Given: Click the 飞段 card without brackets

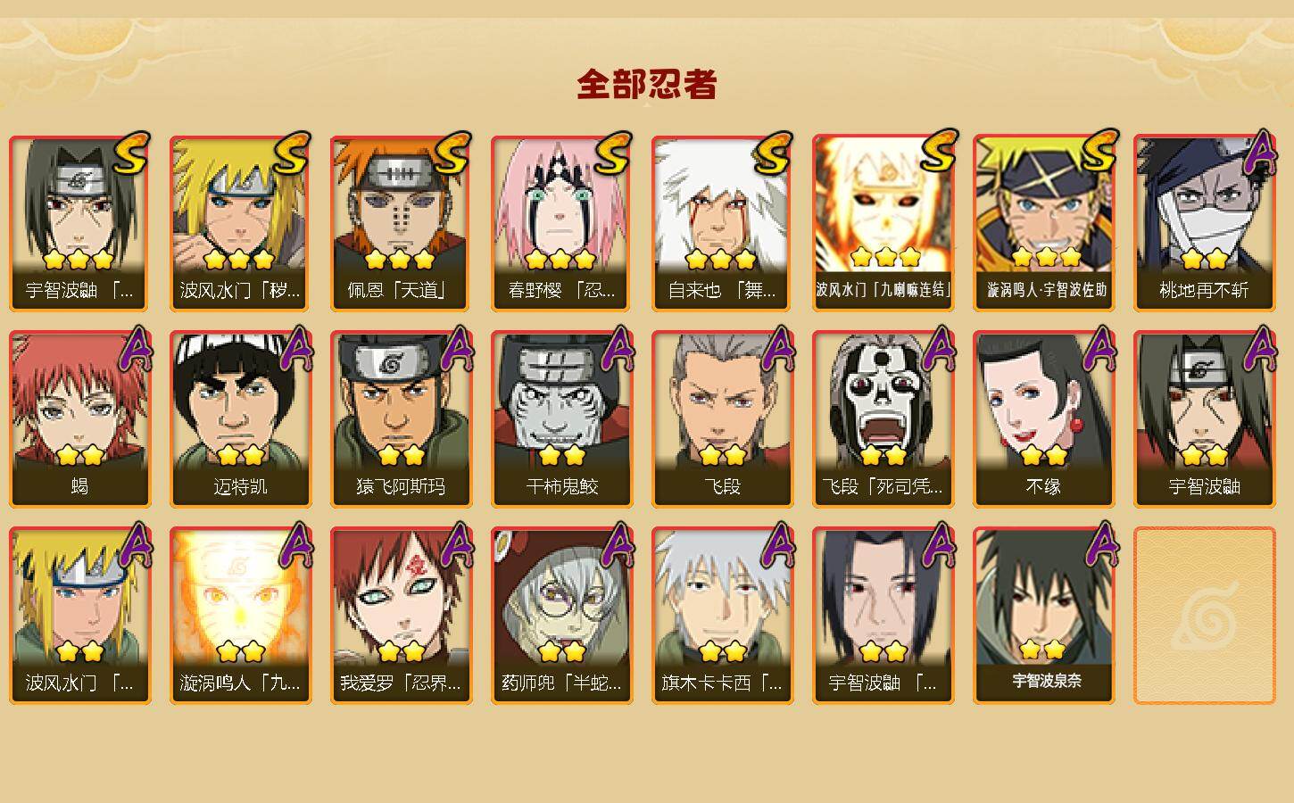Looking at the screenshot, I should (722, 419).
